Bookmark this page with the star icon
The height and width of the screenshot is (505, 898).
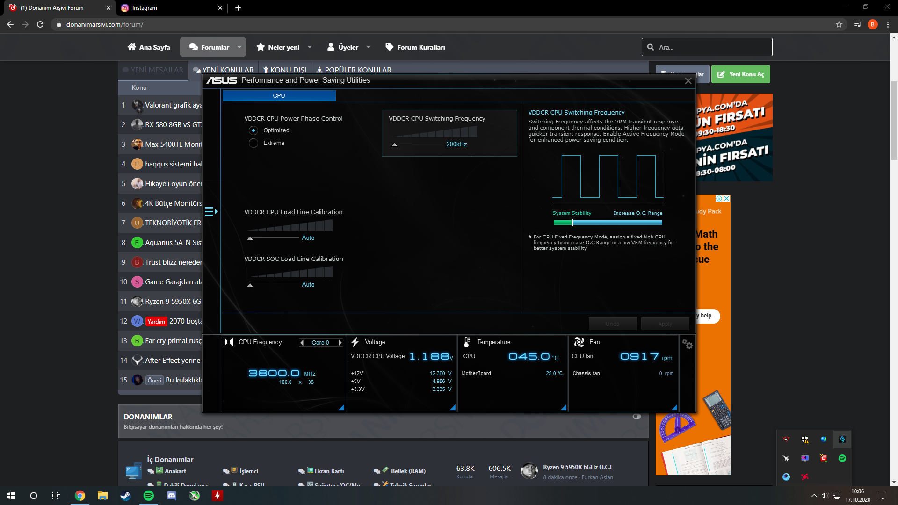pos(839,24)
